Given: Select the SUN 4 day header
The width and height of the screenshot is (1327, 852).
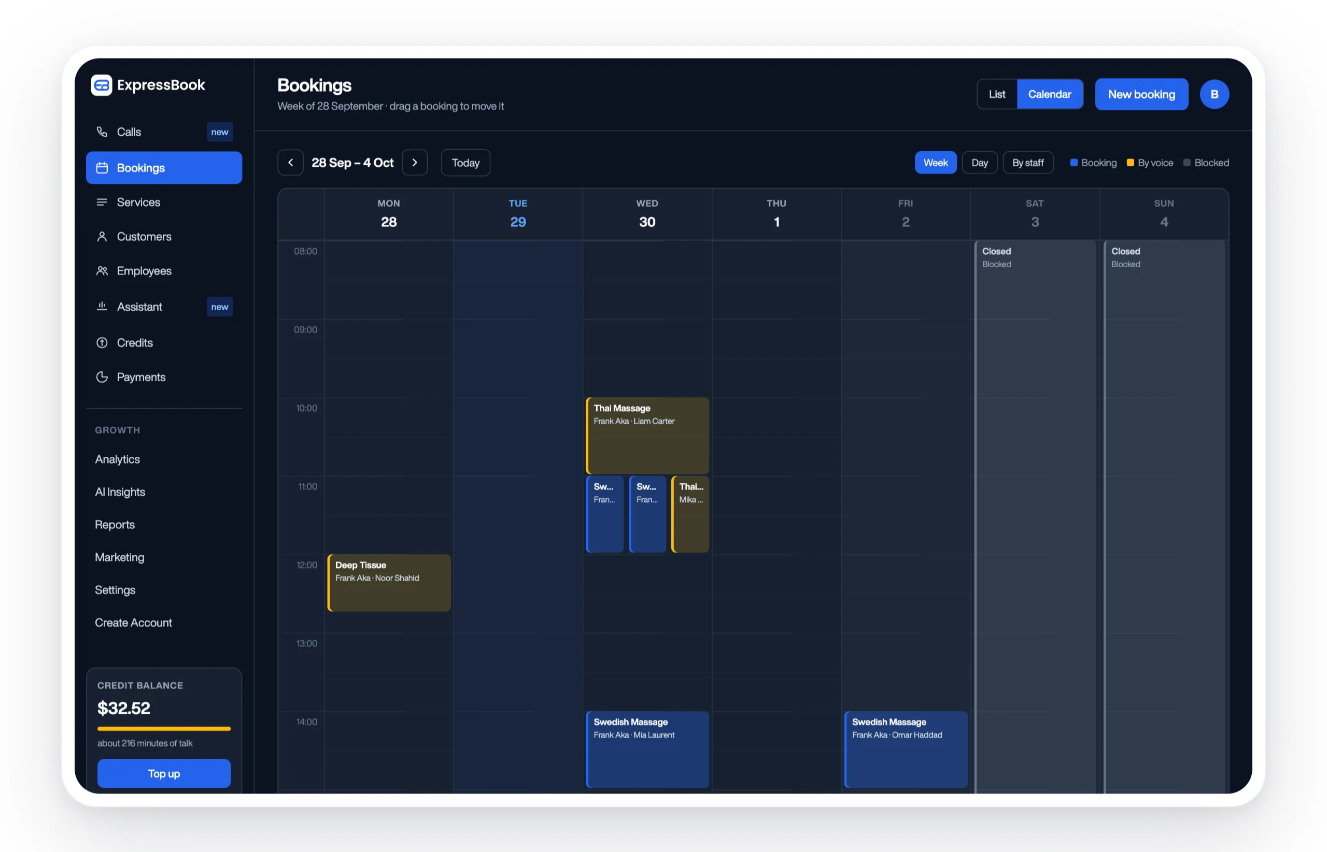Looking at the screenshot, I should click(1164, 213).
